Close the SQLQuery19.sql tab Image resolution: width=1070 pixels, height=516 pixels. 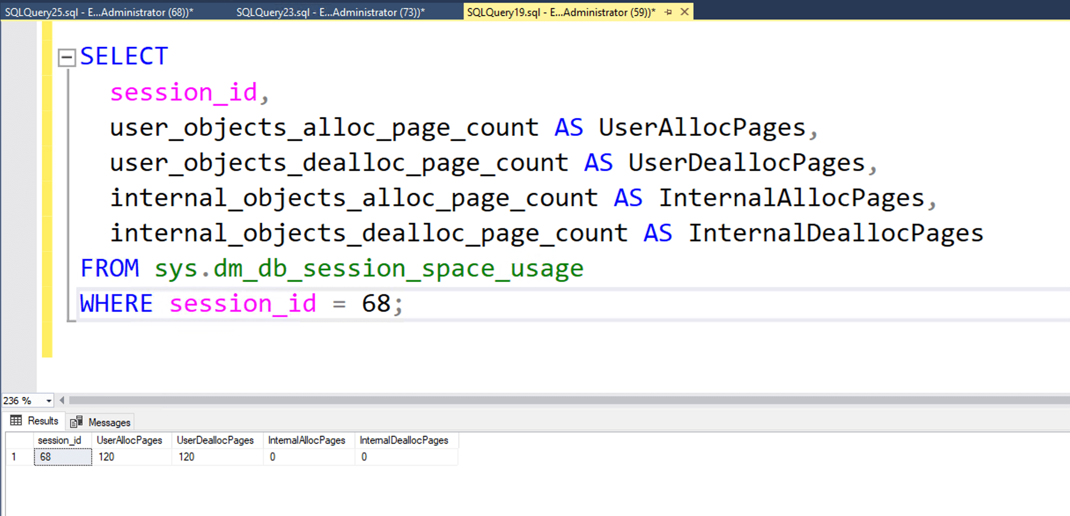pos(684,12)
